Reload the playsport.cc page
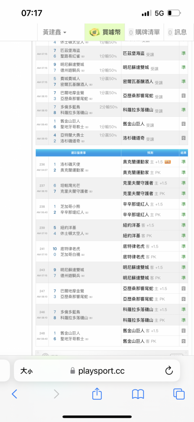The image size is (194, 422). tap(169, 371)
